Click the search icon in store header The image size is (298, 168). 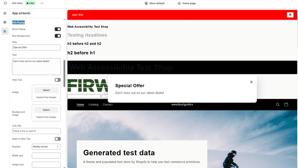[x=277, y=105]
